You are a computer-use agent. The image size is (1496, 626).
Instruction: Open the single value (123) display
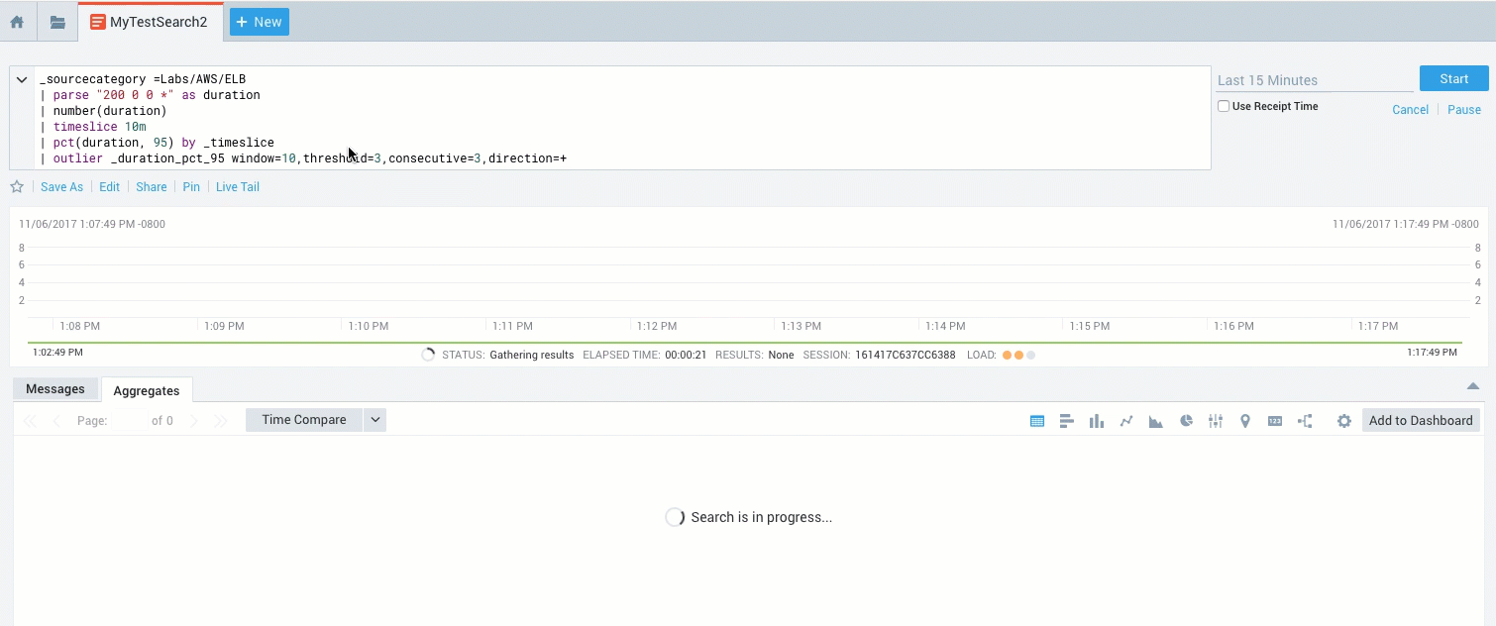coord(1275,420)
